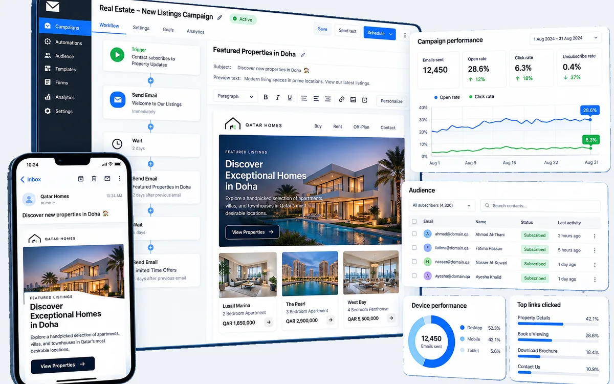
Task: Set text alignment to center
Action: coord(316,98)
